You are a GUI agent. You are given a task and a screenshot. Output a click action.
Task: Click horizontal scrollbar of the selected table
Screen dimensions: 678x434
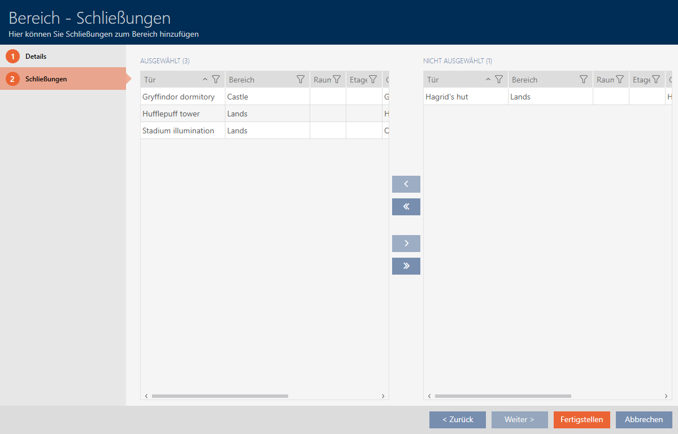coord(220,396)
